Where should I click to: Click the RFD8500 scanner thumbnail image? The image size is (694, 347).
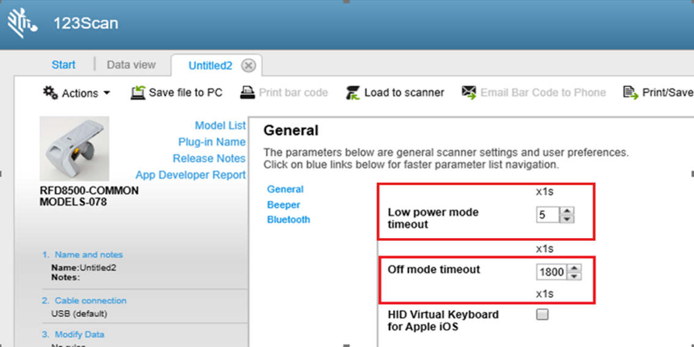(x=74, y=149)
